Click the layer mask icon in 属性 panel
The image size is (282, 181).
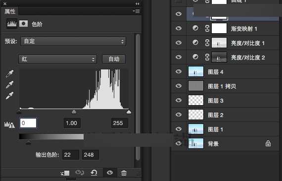click(x=24, y=24)
